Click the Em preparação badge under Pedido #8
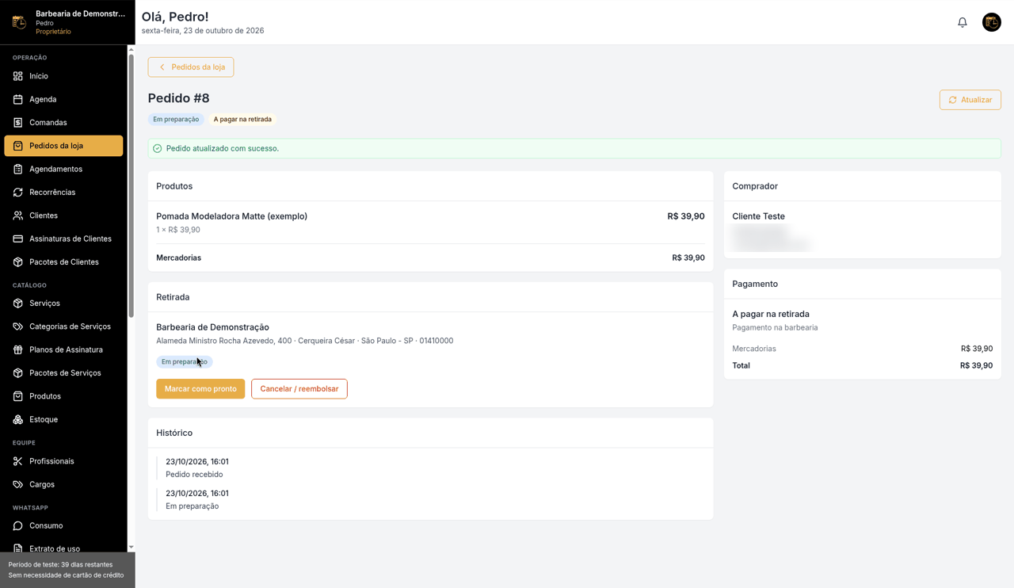The width and height of the screenshot is (1014, 588). point(176,120)
